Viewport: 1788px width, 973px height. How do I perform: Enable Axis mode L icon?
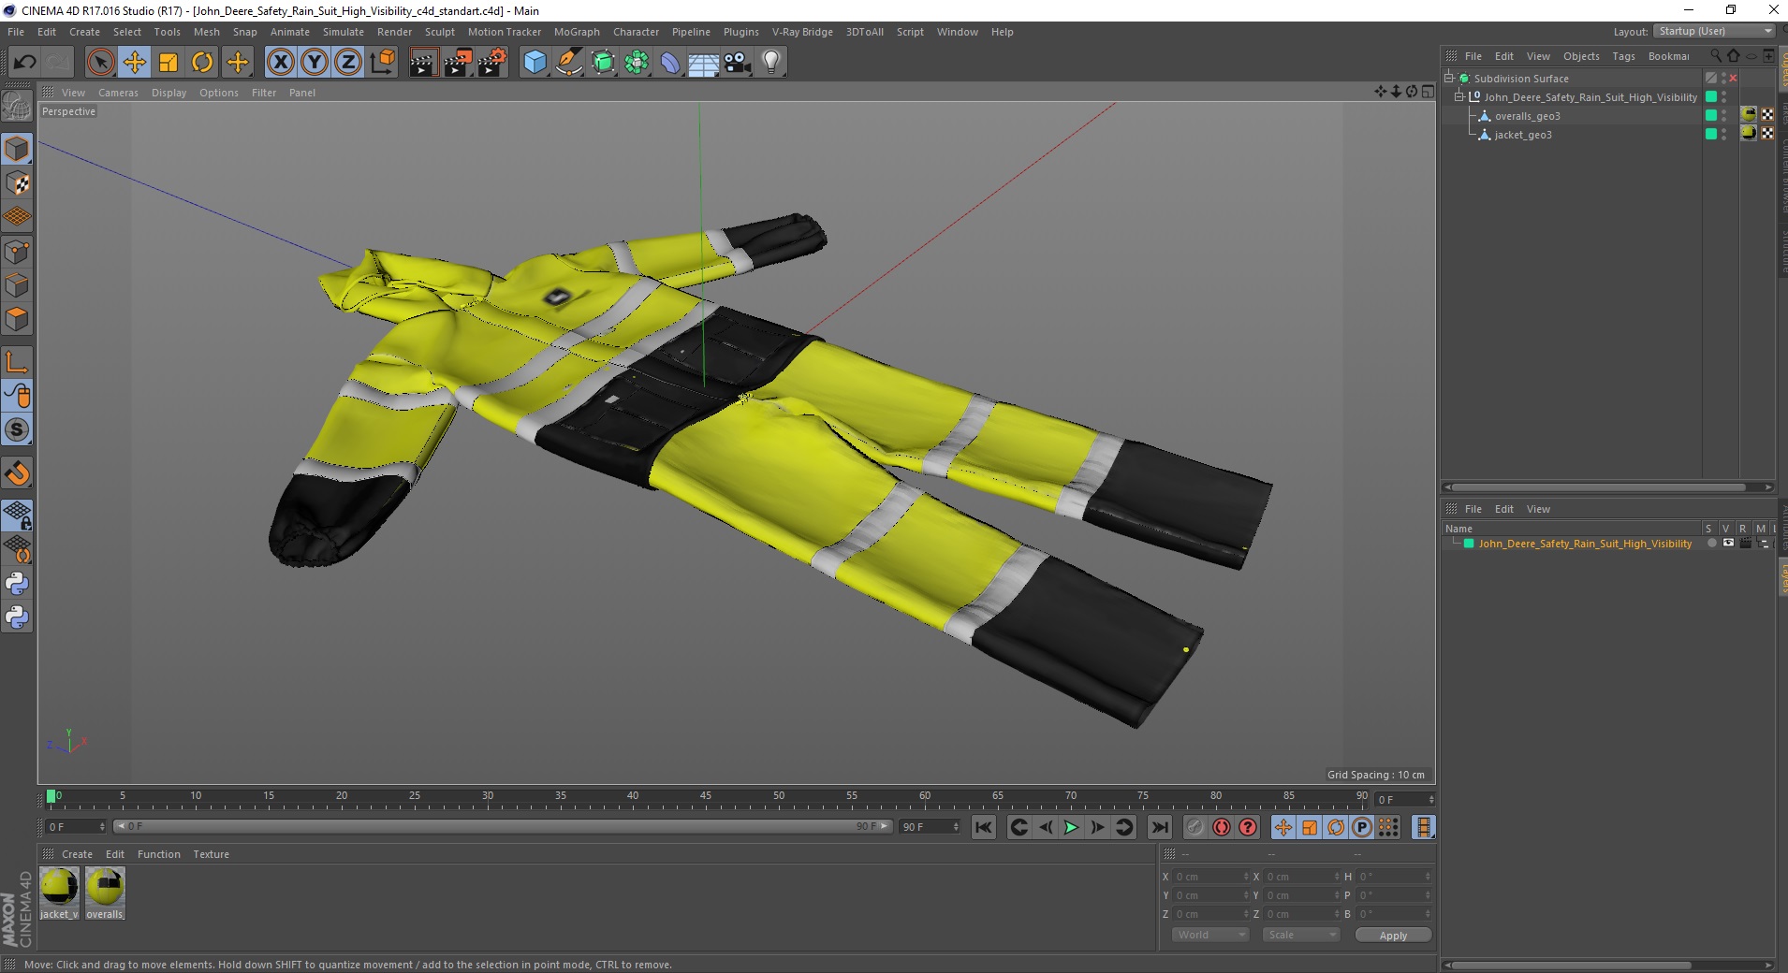(17, 362)
